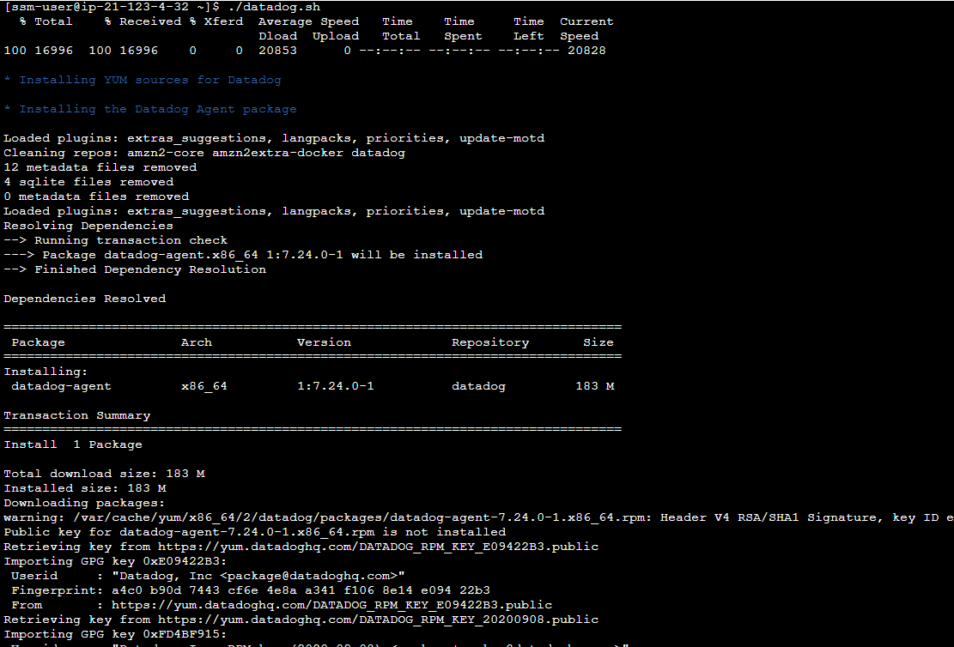Click the first 'Loaded plugins' line above 'Cleaning repos'
Image resolution: width=954 pixels, height=647 pixels.
(275, 138)
